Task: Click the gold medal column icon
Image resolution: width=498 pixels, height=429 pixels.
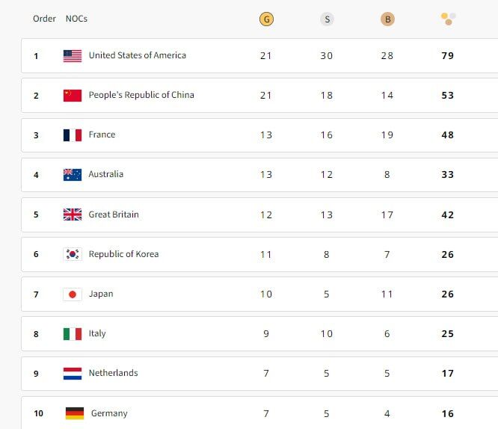Action: pyautogui.click(x=266, y=19)
